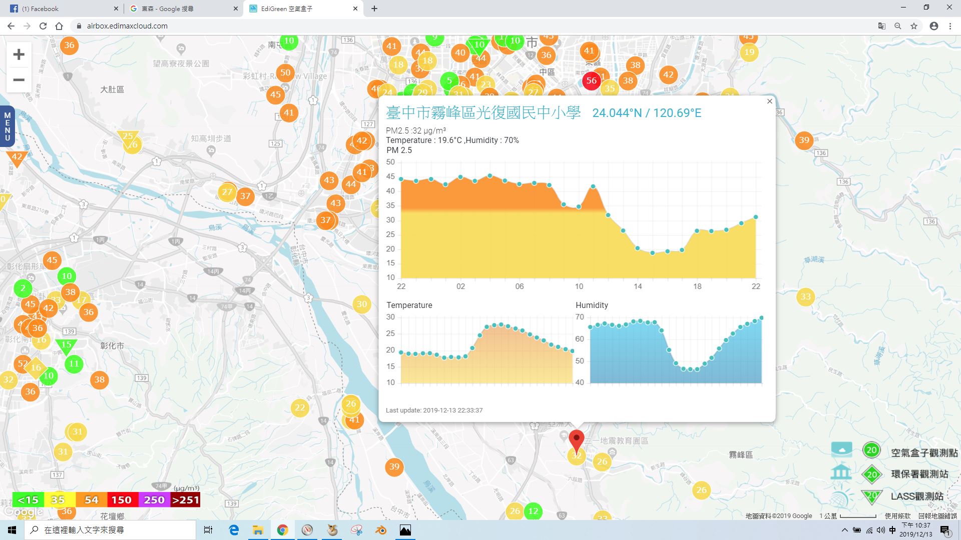This screenshot has height=540, width=961.
Task: Go to browser home page
Action: pyautogui.click(x=59, y=26)
